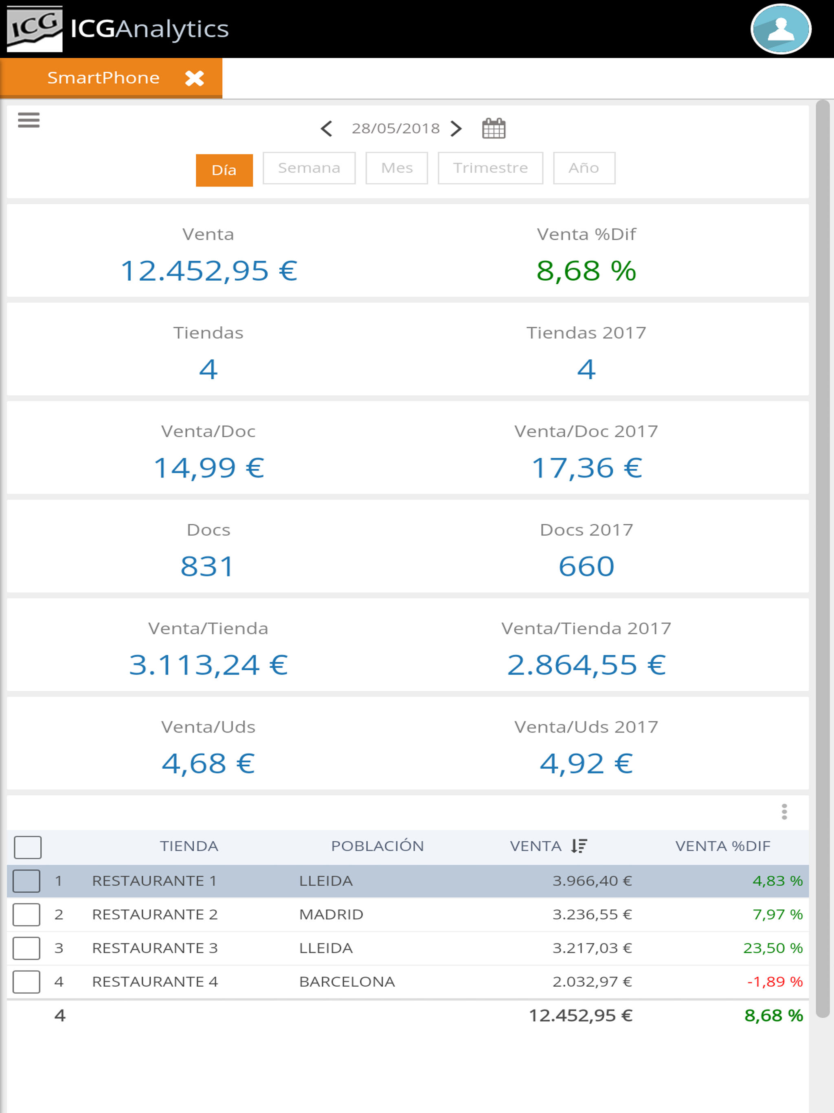Viewport: 834px width, 1113px height.
Task: Select the SmartPhone tab
Action: 103,78
